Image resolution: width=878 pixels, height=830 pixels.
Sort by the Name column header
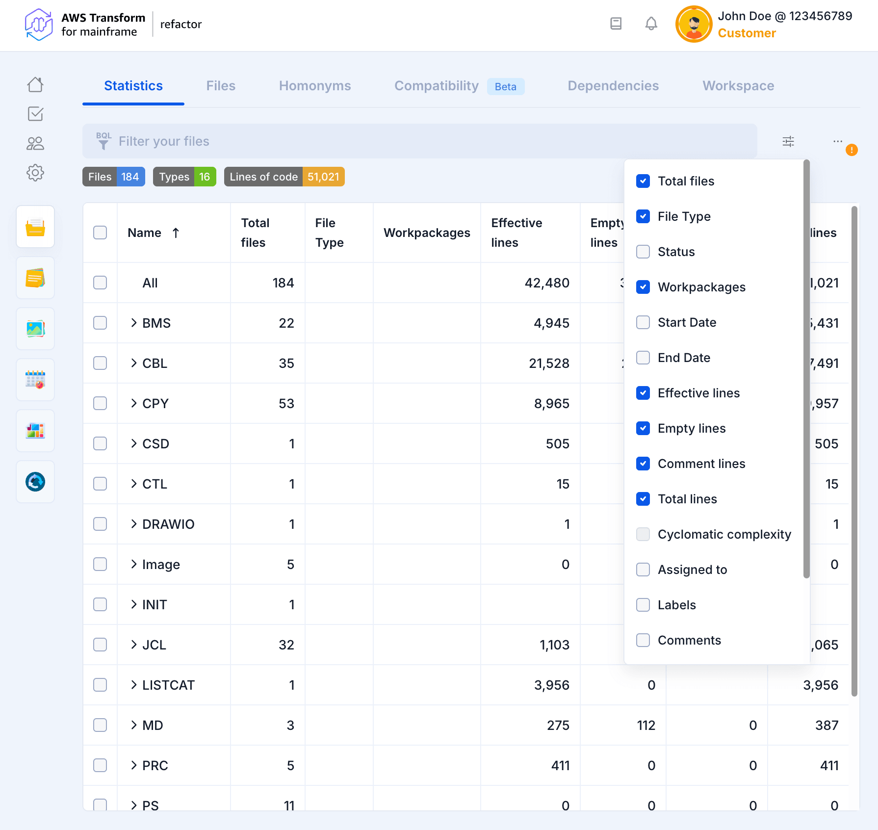145,233
